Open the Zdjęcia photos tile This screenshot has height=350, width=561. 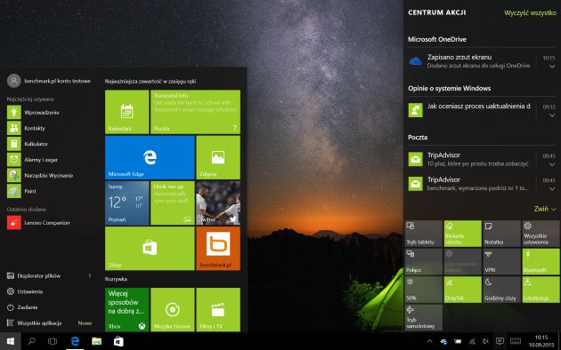[218, 157]
